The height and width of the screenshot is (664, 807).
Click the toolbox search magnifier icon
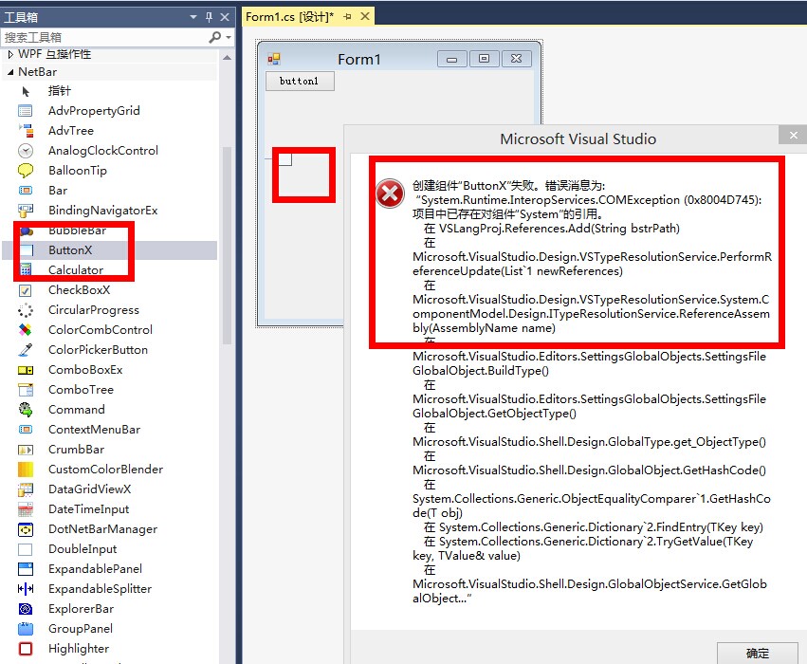215,37
